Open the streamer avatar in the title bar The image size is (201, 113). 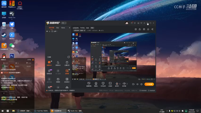tap(127, 23)
